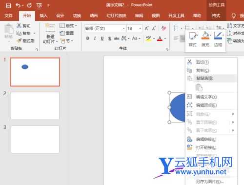
Task: Open 文字方向 text direction menu
Action: (x=235, y=25)
